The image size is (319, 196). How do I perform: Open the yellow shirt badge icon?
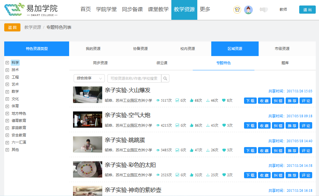click(x=237, y=9)
